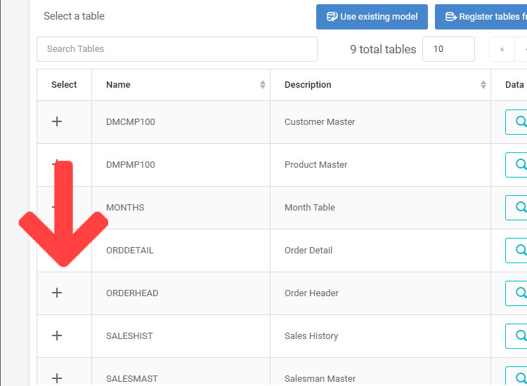This screenshot has height=386, width=527.
Task: Click the SALESHIST table name
Action: point(129,336)
